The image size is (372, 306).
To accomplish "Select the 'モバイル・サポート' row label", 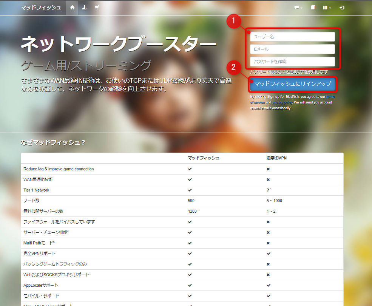I will (41, 296).
